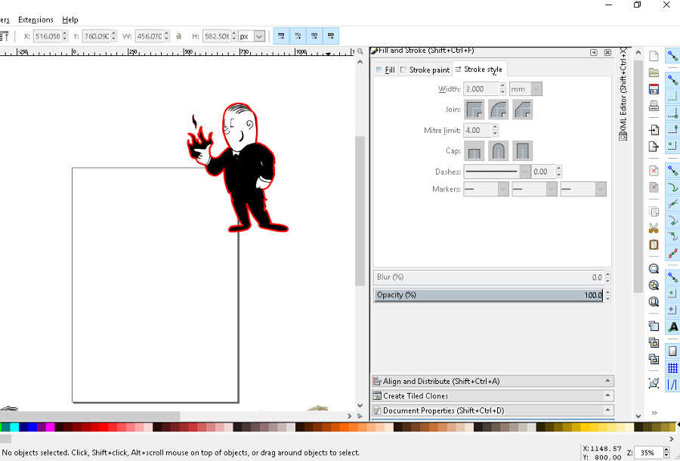Open the mid Markers dropdown
This screenshot has height=461, width=680.
click(552, 189)
